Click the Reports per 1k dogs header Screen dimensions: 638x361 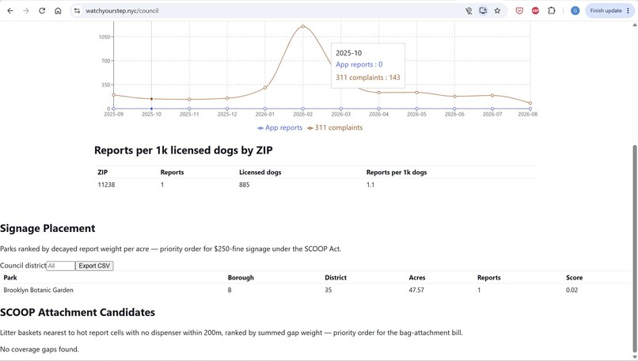coord(397,173)
